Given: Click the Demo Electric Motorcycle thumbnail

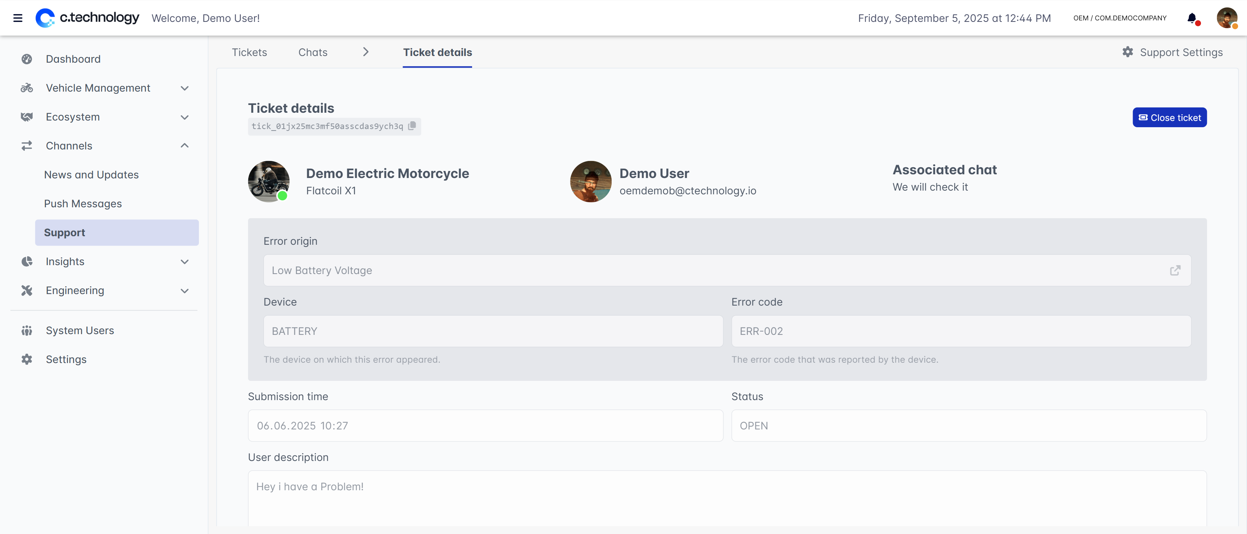Looking at the screenshot, I should click(x=269, y=181).
